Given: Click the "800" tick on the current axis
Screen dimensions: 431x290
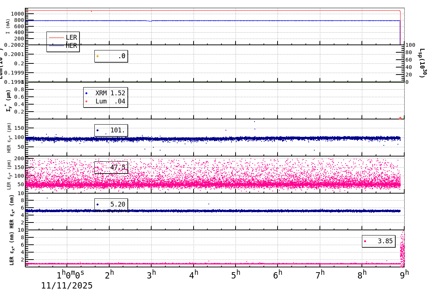Looking at the screenshot, I should (x=19, y=20).
